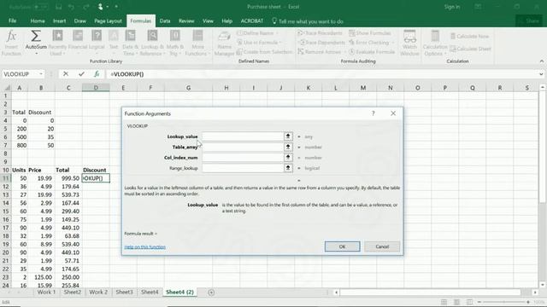Click the Evaluate Formula command
547x307 pixels.
pyautogui.click(x=372, y=52)
